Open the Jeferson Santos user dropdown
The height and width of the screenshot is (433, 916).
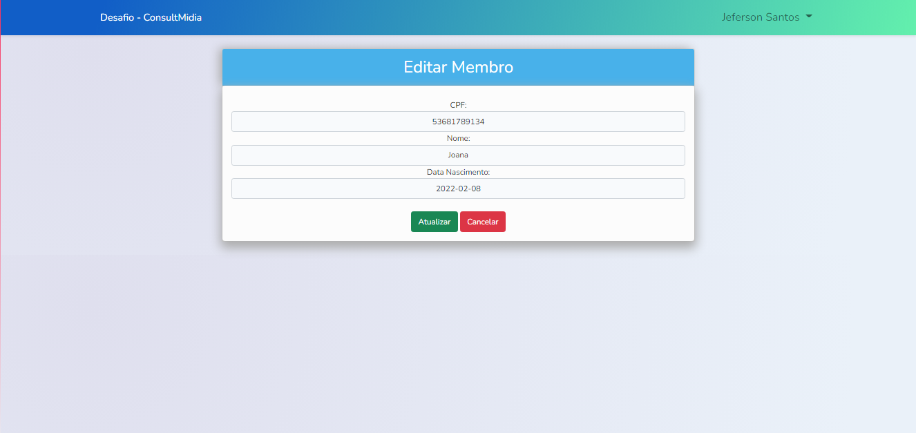pos(767,17)
